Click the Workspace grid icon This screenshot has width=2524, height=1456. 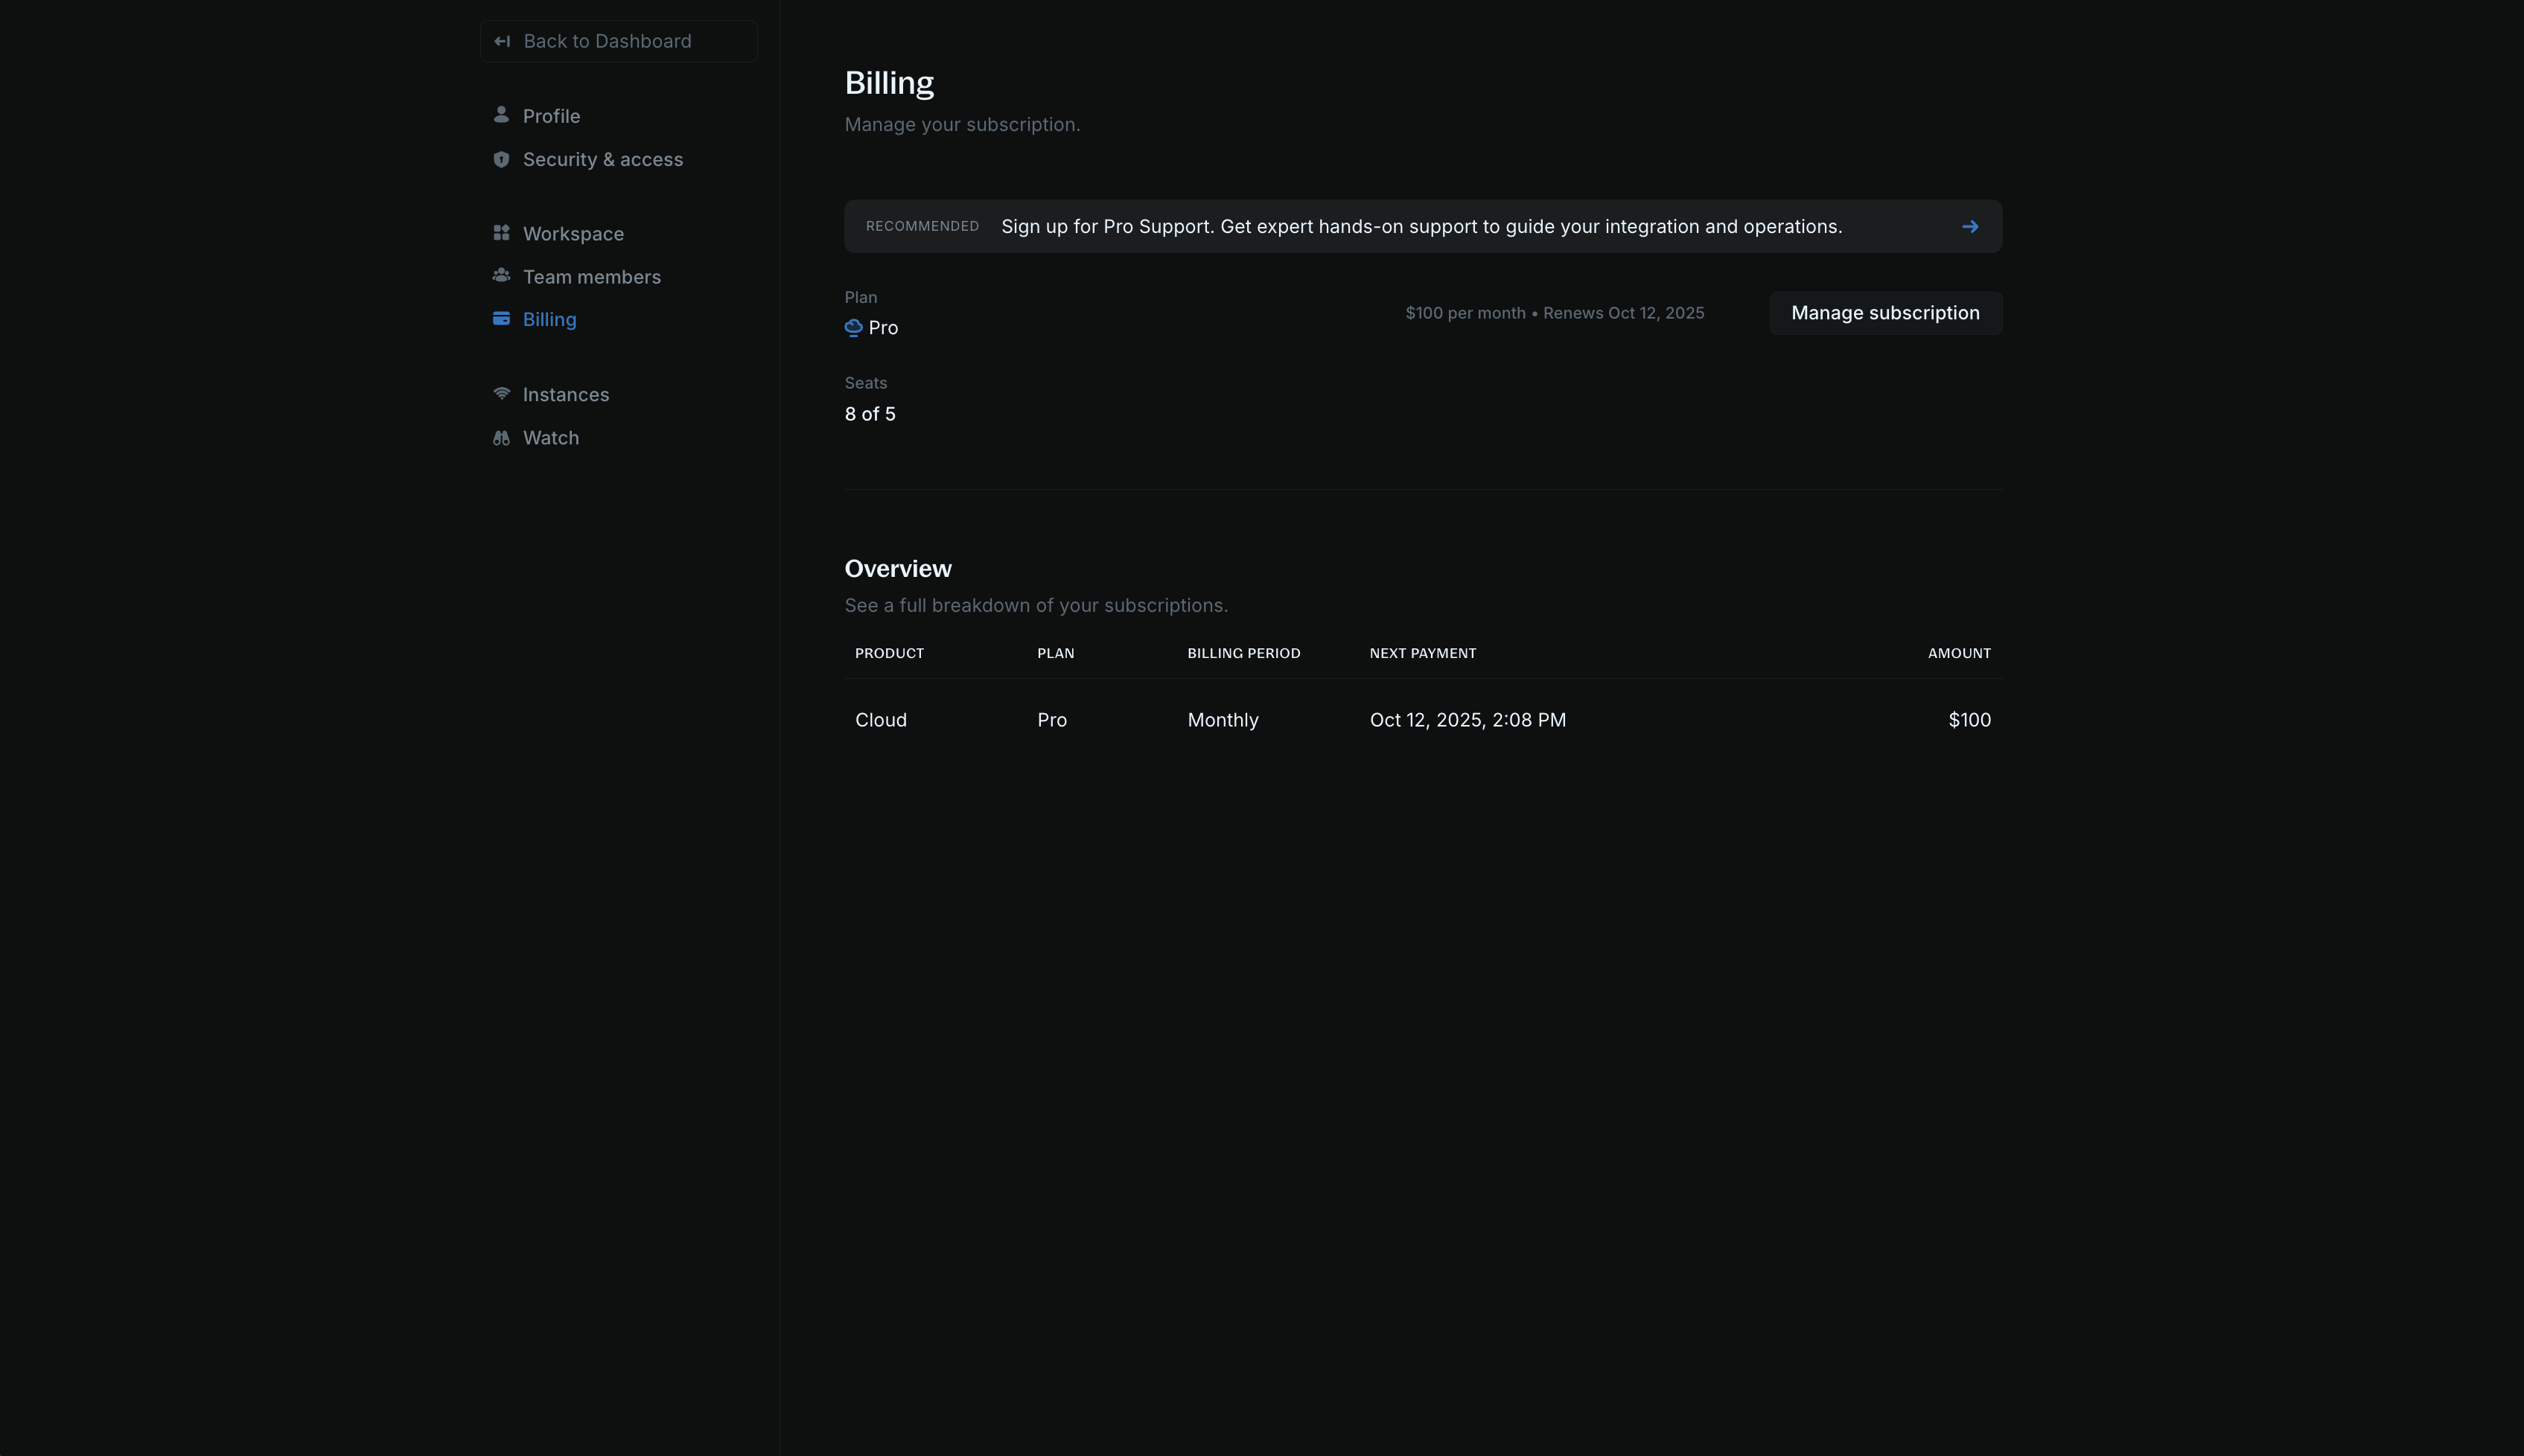501,233
